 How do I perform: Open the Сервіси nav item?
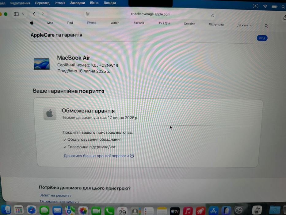pos(189,24)
